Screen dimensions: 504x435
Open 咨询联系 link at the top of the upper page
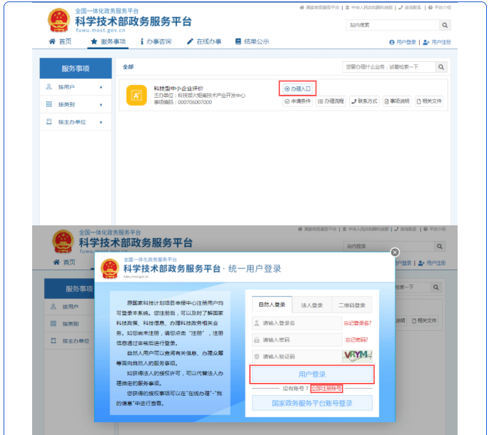point(410,7)
